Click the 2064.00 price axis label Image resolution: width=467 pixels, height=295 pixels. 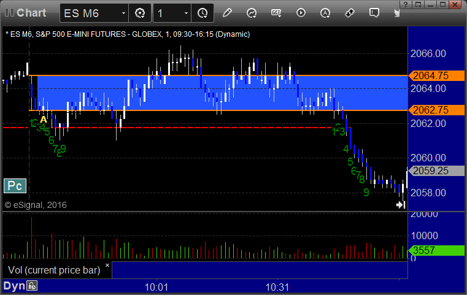click(x=428, y=88)
